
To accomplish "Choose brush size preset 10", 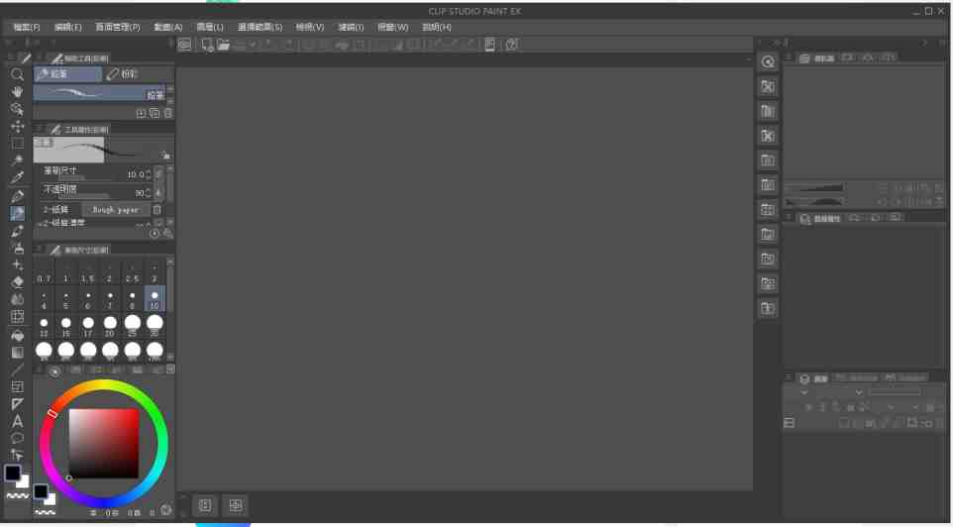I will (155, 299).
